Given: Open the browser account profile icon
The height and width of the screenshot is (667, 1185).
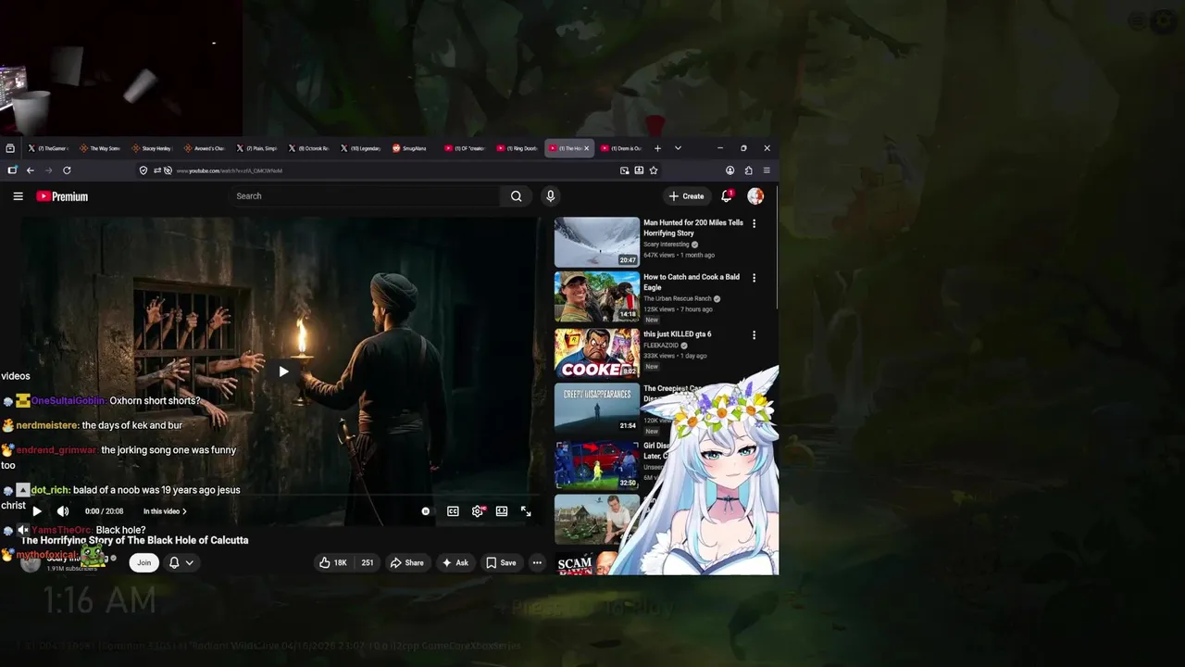Looking at the screenshot, I should [x=730, y=170].
